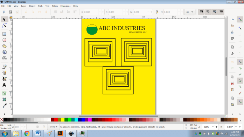This screenshot has height=137, width=244.
Task: Open the Text menu
Action: tap(47, 6)
